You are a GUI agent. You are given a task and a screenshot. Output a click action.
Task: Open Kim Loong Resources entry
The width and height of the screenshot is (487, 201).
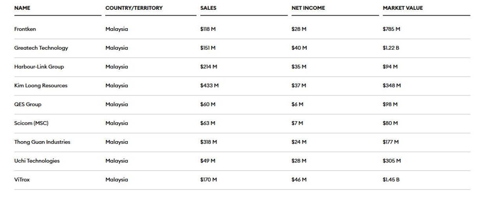242,86
